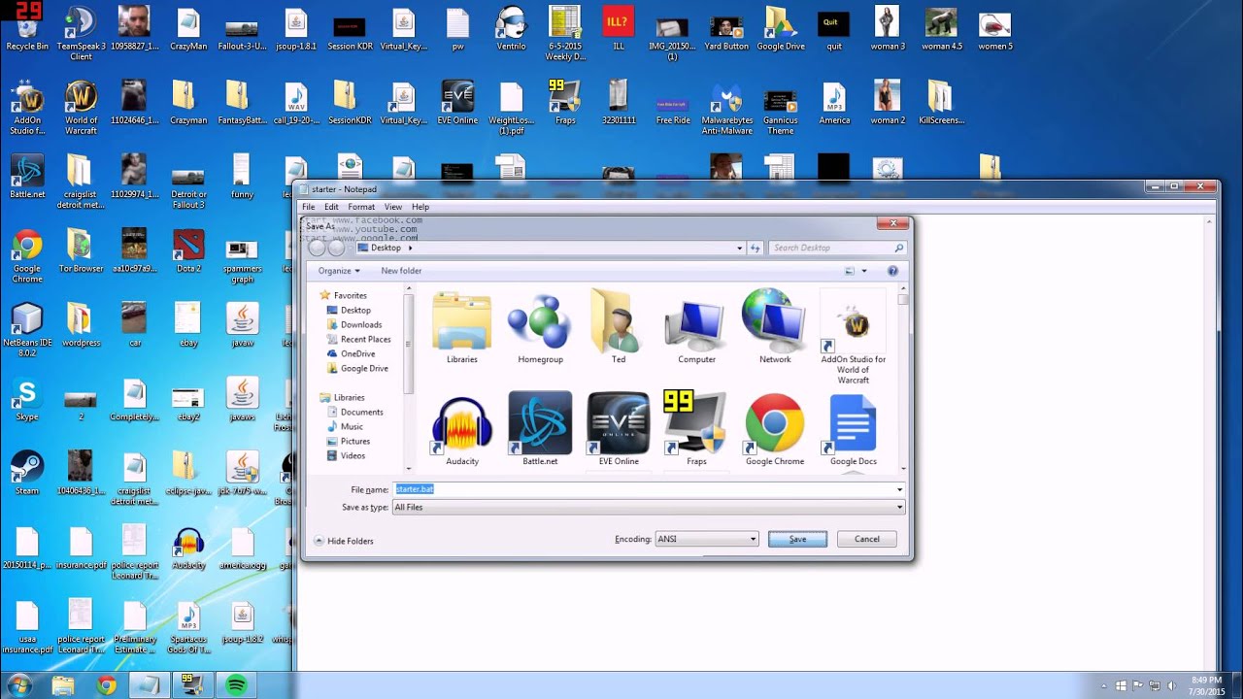Image resolution: width=1243 pixels, height=699 pixels.
Task: Select Google Drive in Favorites pane
Action: pyautogui.click(x=363, y=368)
